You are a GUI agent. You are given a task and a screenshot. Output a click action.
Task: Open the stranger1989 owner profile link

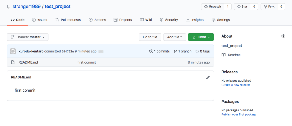pos(27,7)
